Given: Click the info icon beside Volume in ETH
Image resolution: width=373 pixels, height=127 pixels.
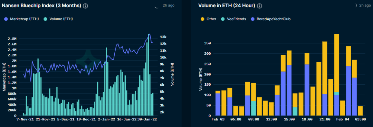Looking at the screenshot, I should point(260,6).
